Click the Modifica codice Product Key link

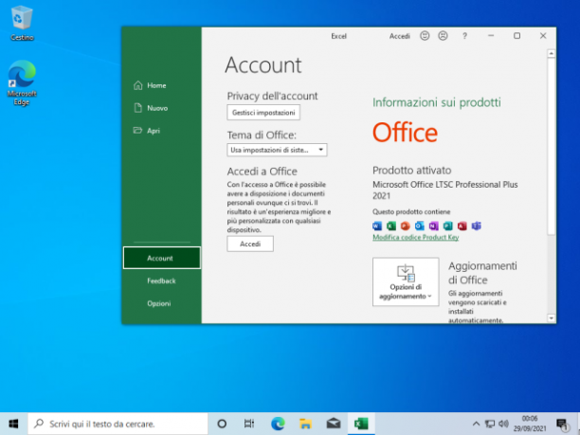tap(416, 238)
